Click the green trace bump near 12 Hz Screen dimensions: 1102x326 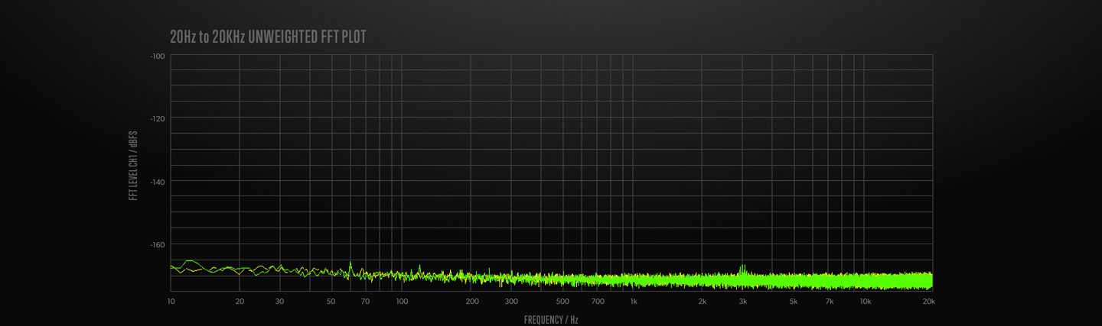point(189,261)
